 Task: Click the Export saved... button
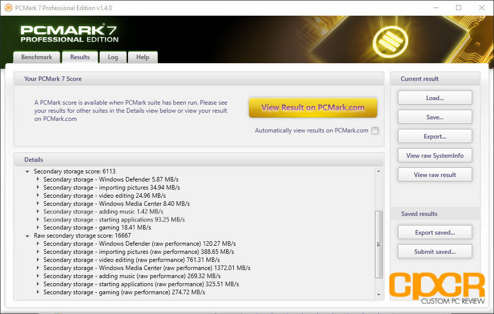(x=435, y=232)
